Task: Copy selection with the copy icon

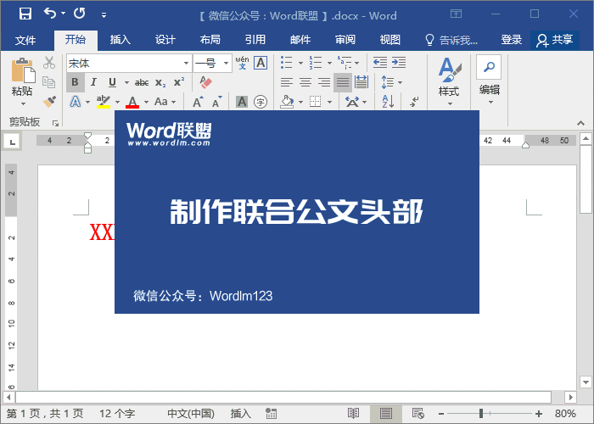Action: (x=49, y=82)
